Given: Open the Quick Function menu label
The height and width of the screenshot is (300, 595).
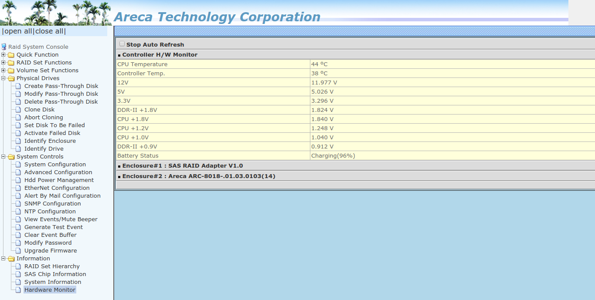Looking at the screenshot, I should coord(37,55).
